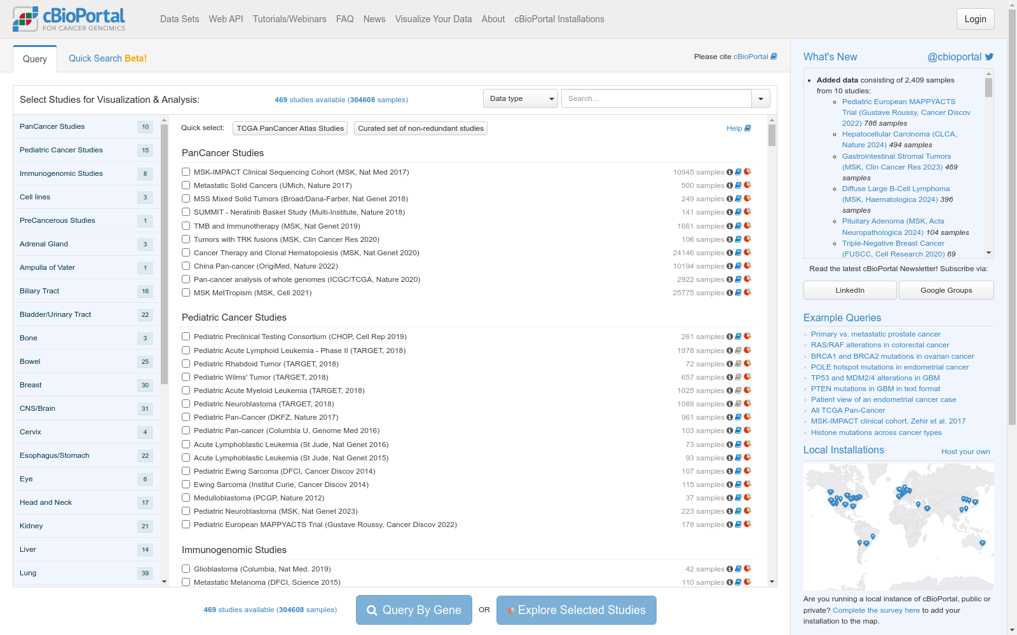Check MSK MetTropism (MSK, Cell 2021)
Screen dimensions: 1017x635
(x=186, y=292)
